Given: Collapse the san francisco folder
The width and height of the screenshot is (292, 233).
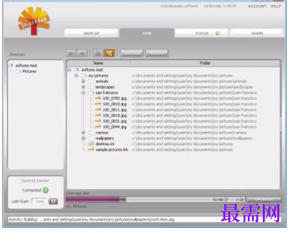Looking at the screenshot, I should (83, 93).
